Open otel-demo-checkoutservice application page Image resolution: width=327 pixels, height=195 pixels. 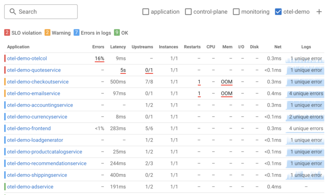pyautogui.click(x=38, y=82)
